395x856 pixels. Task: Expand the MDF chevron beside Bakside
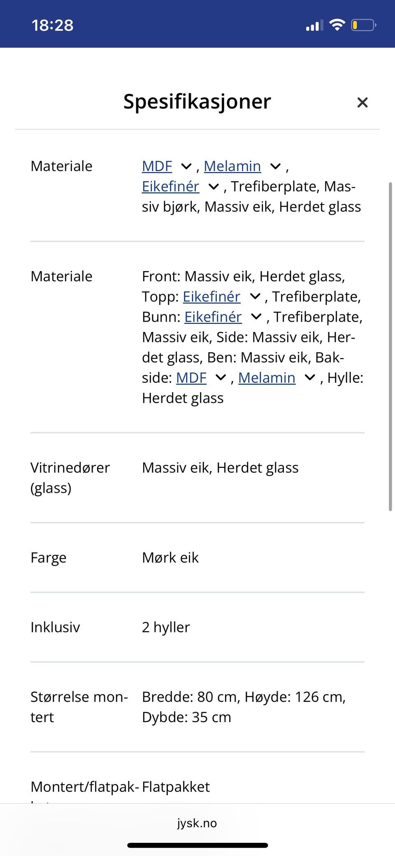[x=221, y=378]
